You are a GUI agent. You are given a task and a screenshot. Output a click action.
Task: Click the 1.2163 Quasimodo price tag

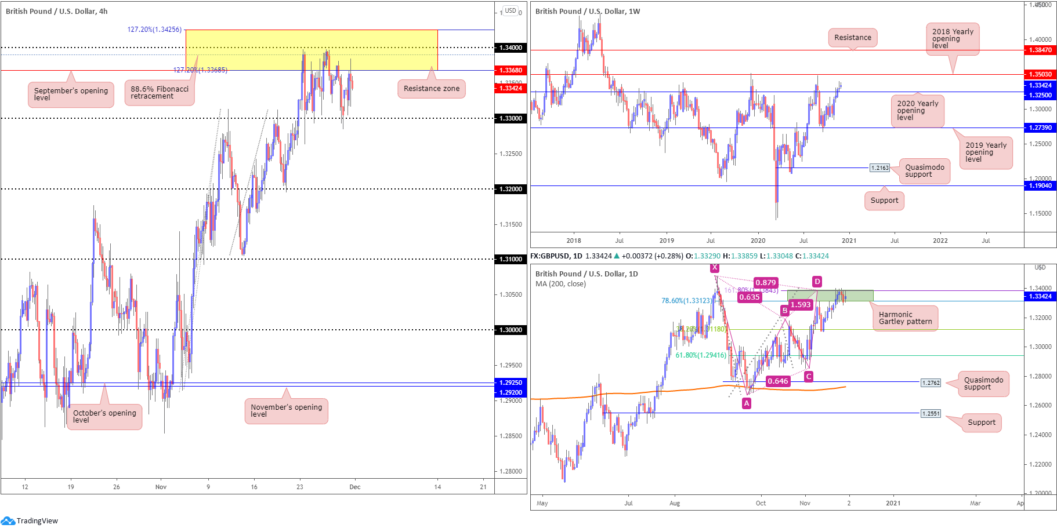(x=879, y=167)
